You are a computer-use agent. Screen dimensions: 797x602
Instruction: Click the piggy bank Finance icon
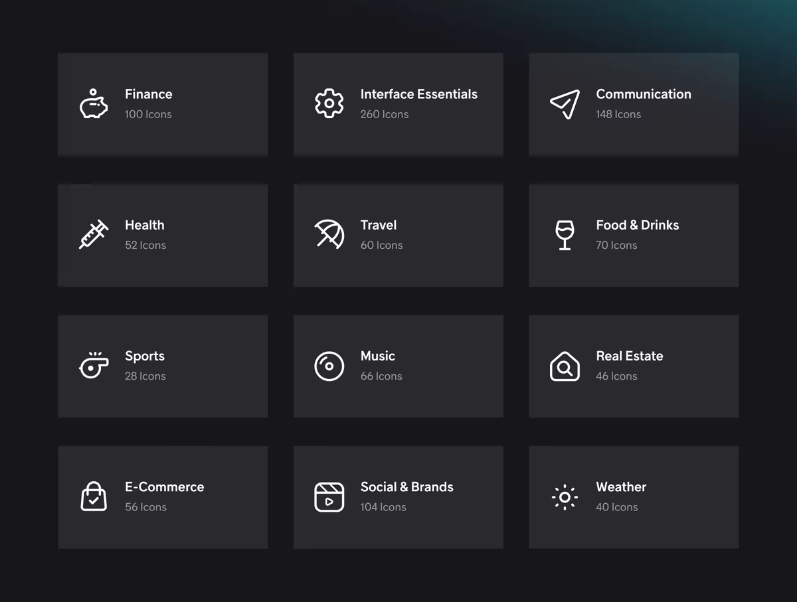click(x=94, y=104)
